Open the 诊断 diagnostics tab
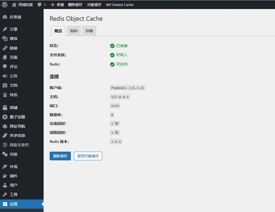This screenshot has height=212, width=275. coord(89,31)
